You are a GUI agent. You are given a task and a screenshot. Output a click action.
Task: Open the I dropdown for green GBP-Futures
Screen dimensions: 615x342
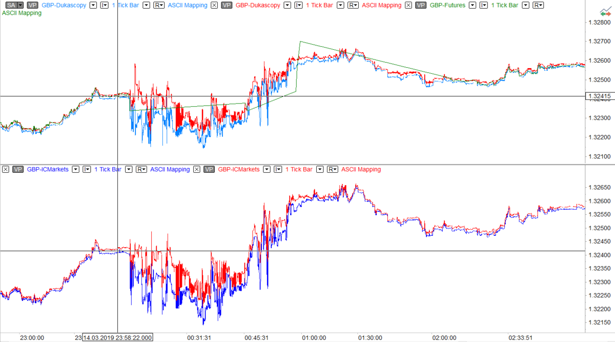tap(484, 5)
